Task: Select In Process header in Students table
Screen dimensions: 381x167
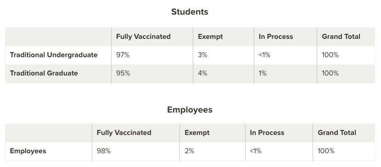Action: coord(276,37)
